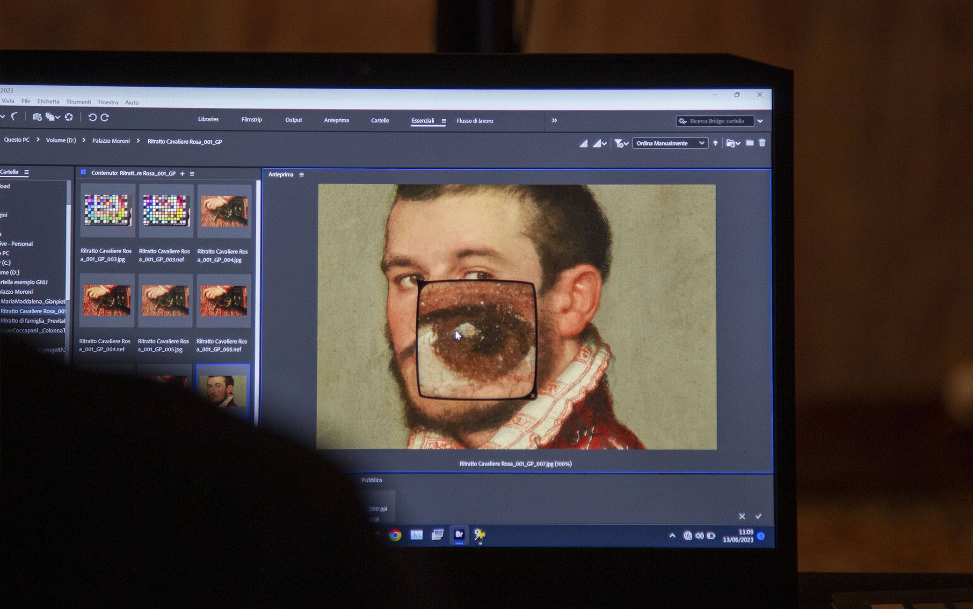Rotate image 90° counterclockwise
Viewport: 973px width, 609px height.
click(x=92, y=117)
